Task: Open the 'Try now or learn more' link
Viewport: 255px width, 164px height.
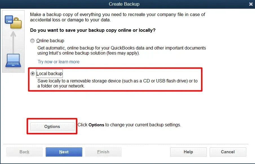Action: coord(59,62)
